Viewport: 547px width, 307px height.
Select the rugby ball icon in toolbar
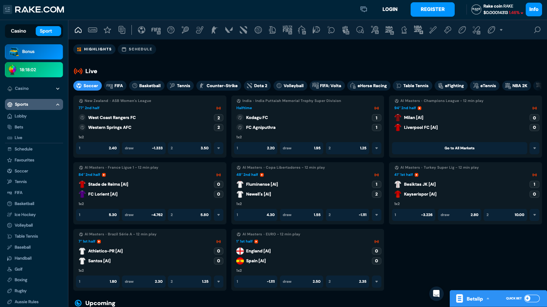tap(462, 30)
